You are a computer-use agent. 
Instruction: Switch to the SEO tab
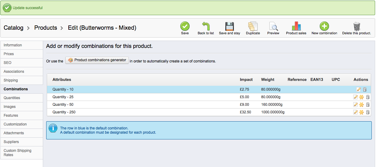[22, 63]
